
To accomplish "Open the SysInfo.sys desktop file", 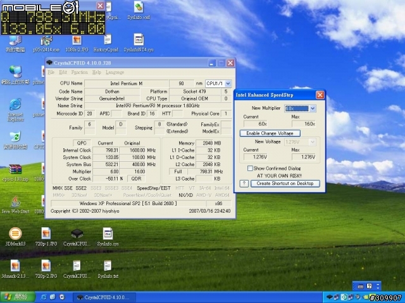I will (x=108, y=237).
